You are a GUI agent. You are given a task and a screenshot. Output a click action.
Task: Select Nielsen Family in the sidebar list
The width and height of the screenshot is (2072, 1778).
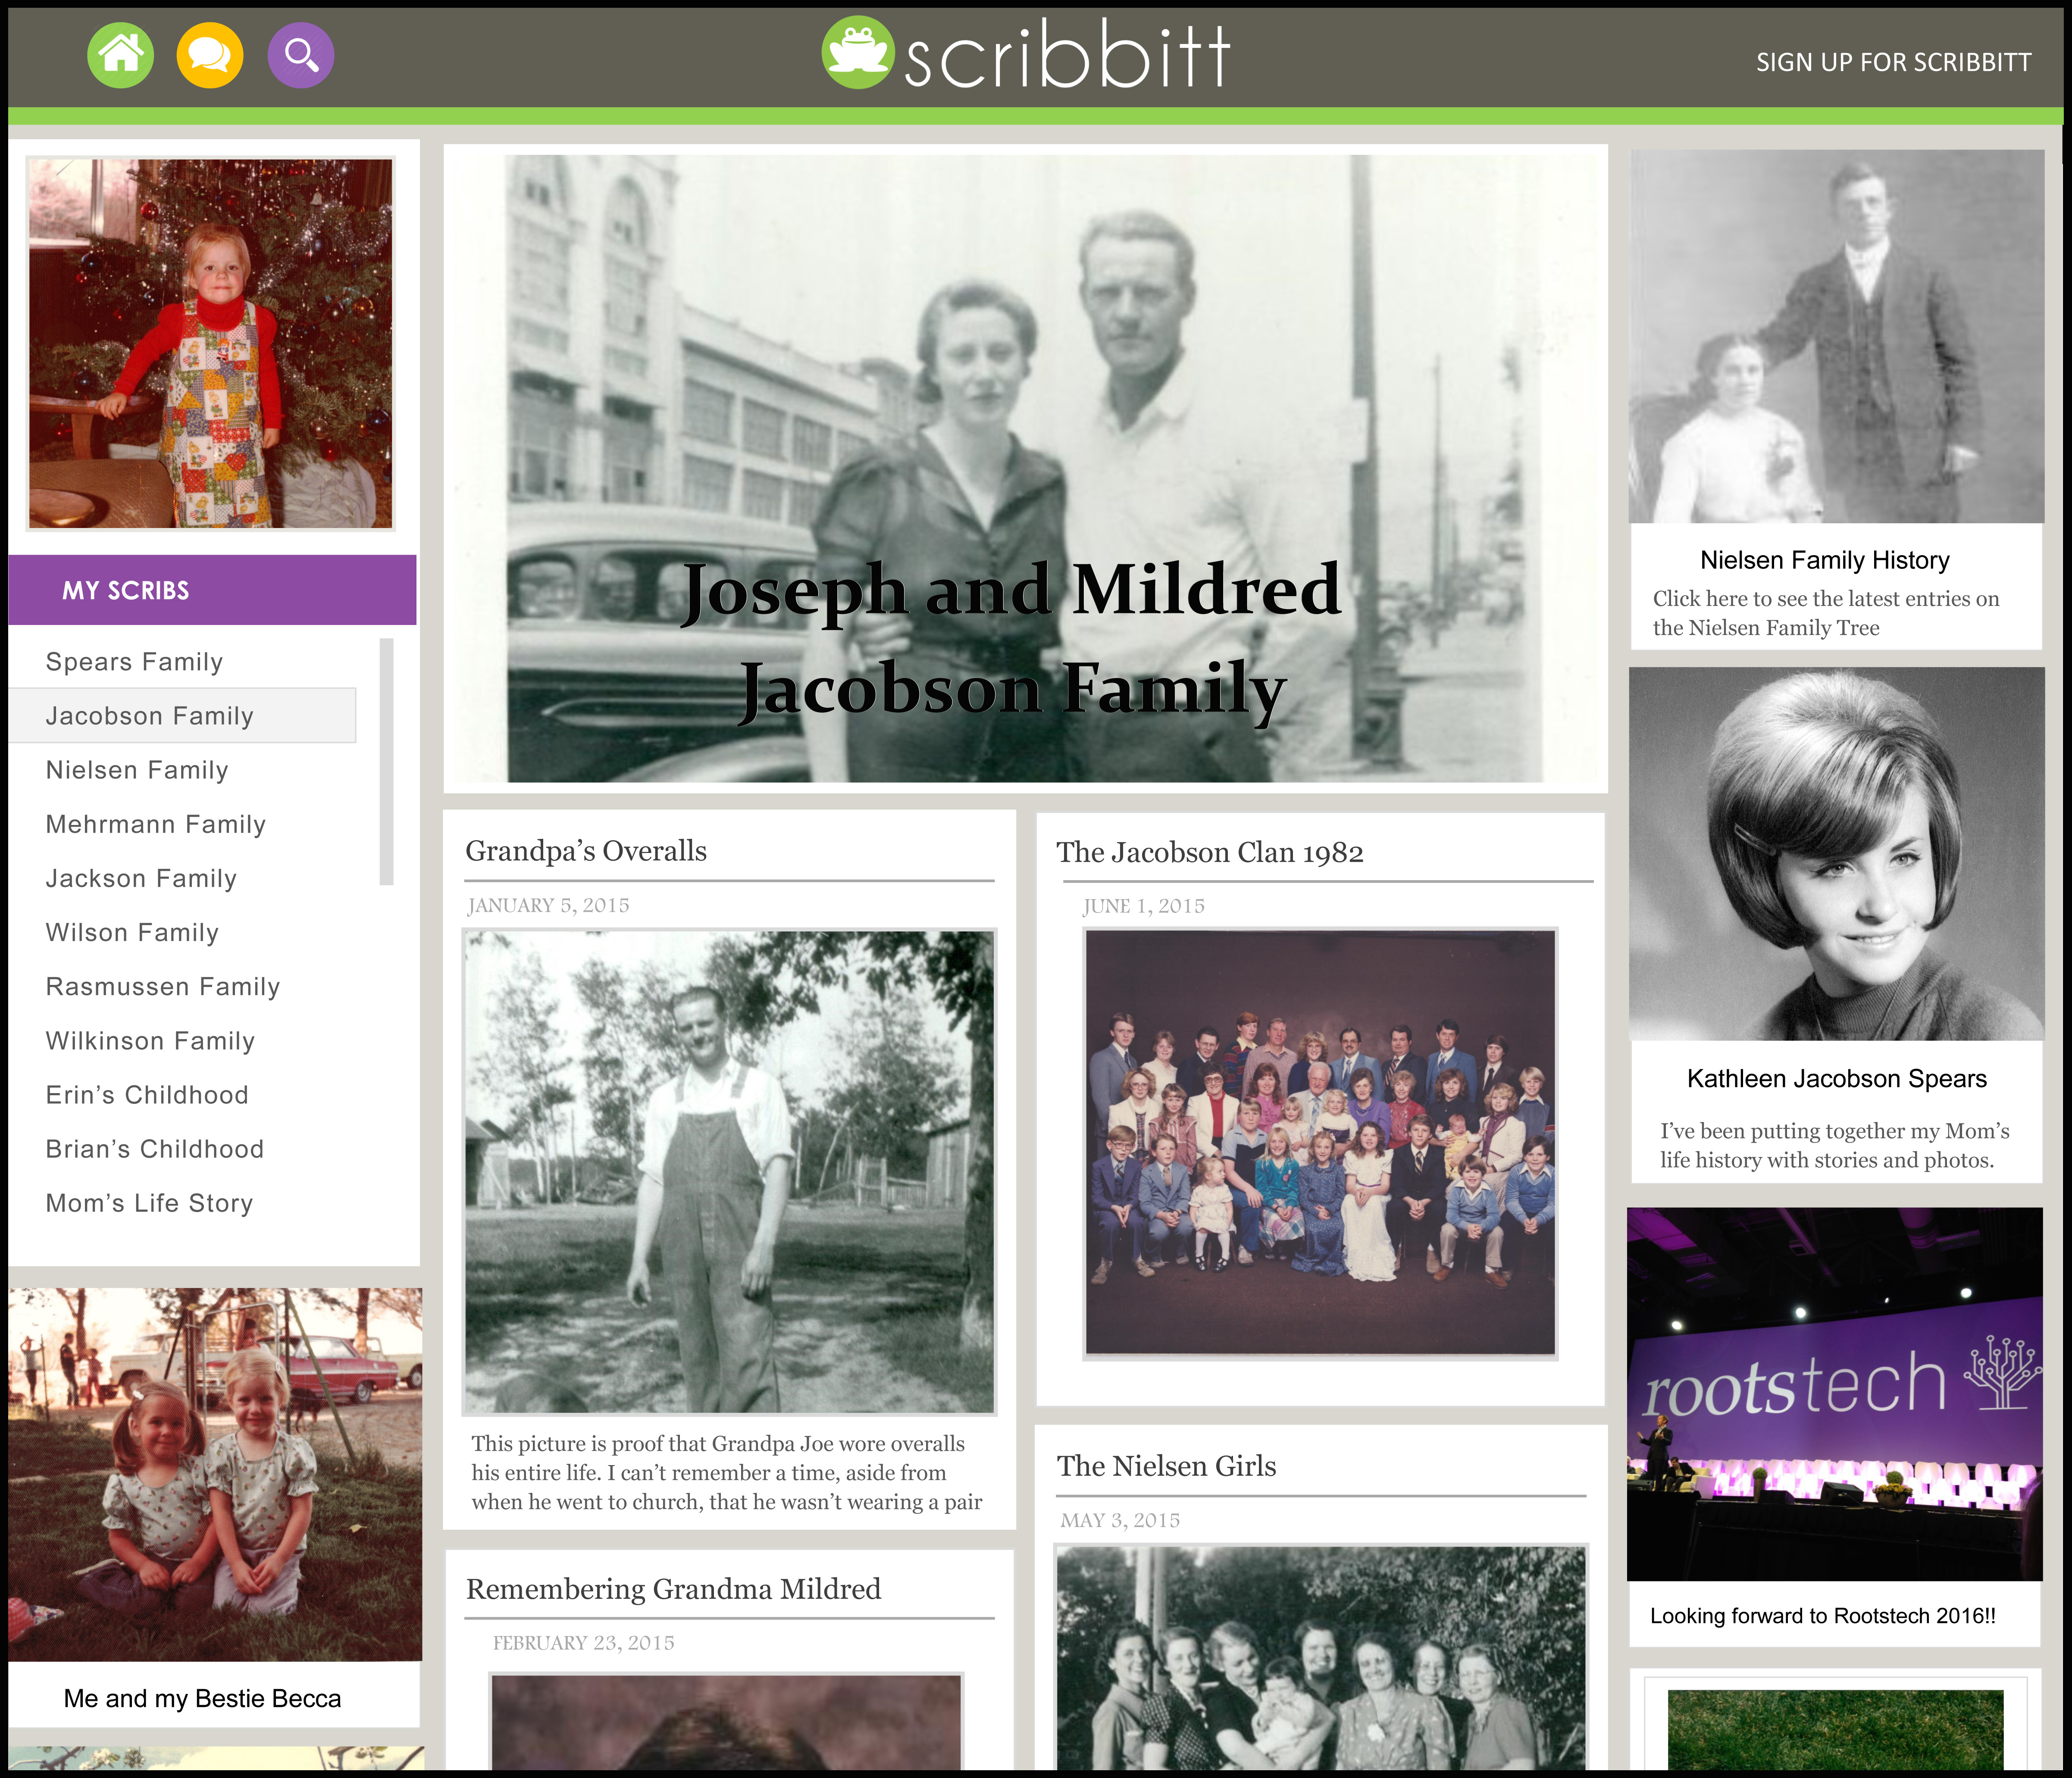[x=137, y=770]
